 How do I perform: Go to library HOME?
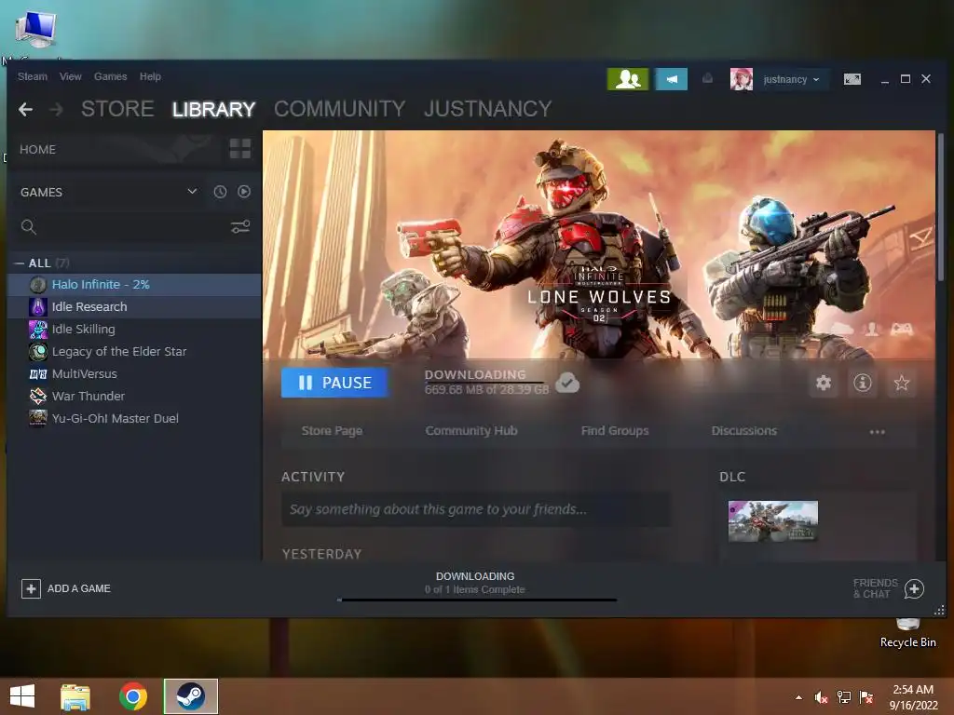(37, 149)
